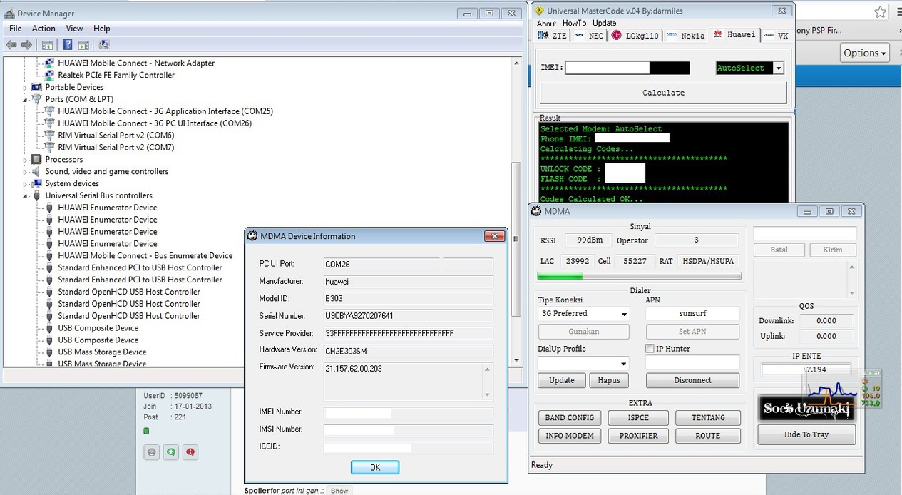Switch to the ZTE tab

[553, 36]
